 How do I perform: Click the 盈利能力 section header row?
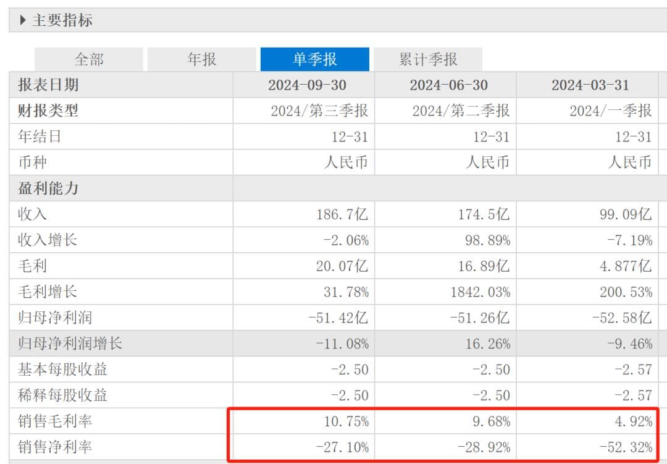(x=48, y=188)
